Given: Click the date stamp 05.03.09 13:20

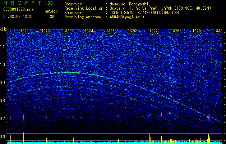Looking at the screenshot, I should [x=18, y=17].
